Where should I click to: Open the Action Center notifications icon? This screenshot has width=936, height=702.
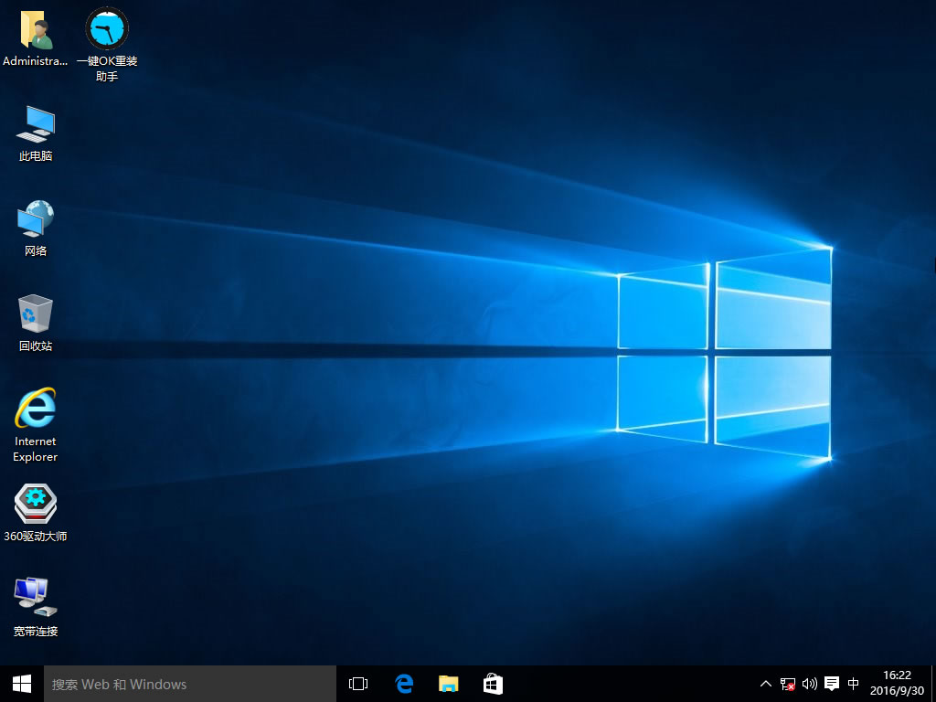[832, 684]
